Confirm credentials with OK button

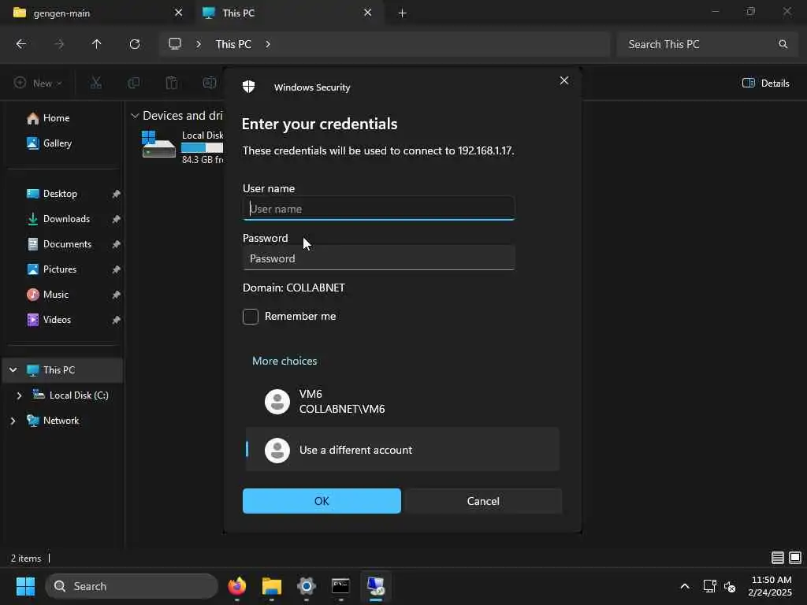pyautogui.click(x=322, y=500)
